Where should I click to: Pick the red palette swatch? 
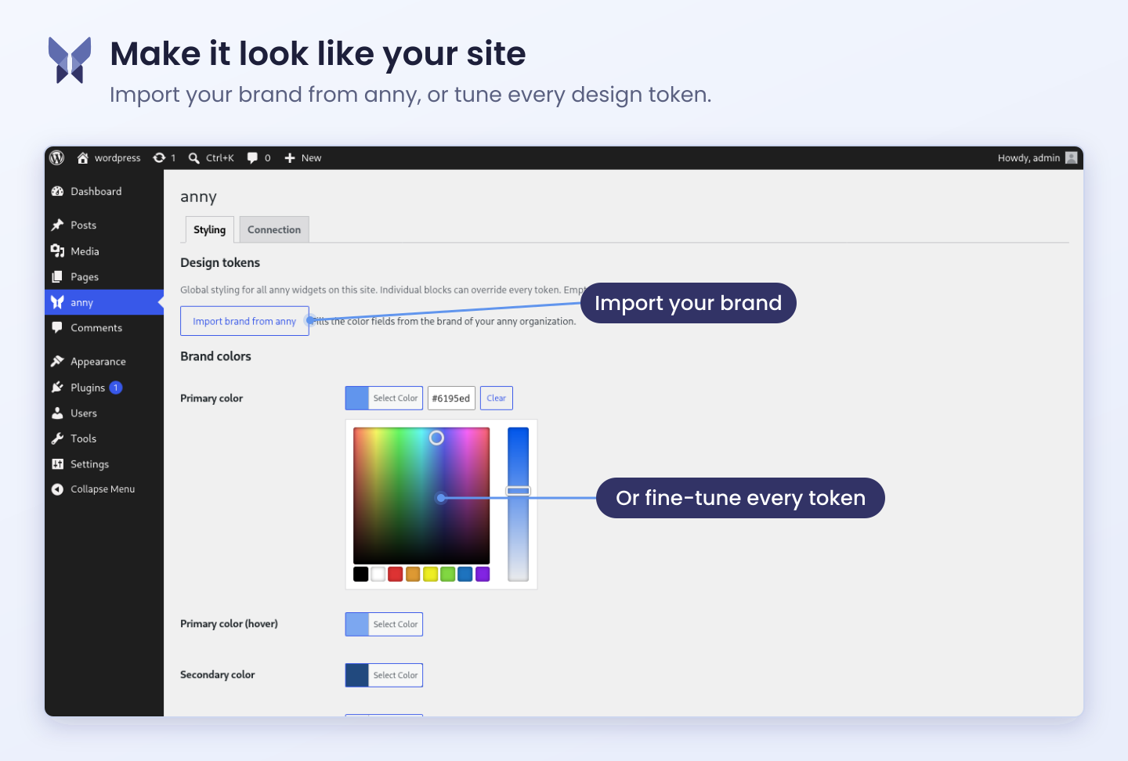(396, 574)
